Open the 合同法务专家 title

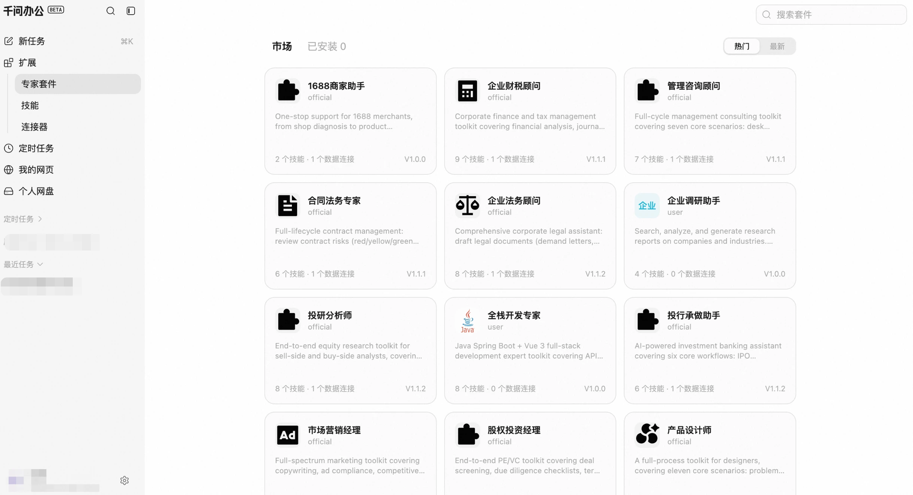click(334, 201)
